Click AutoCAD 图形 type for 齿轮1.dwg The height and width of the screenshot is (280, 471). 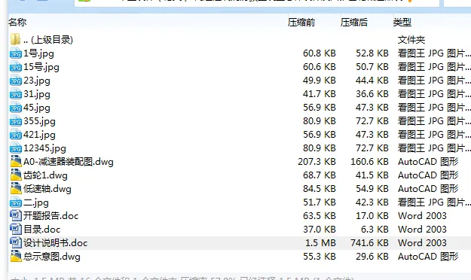(428, 175)
